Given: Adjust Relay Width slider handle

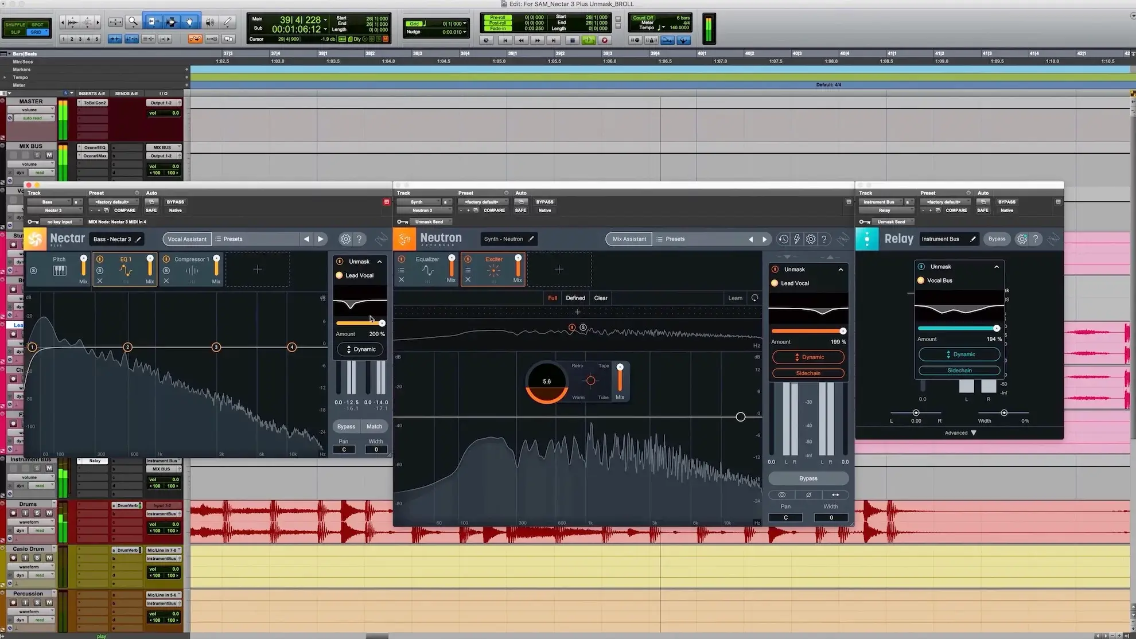Looking at the screenshot, I should pos(1004,413).
